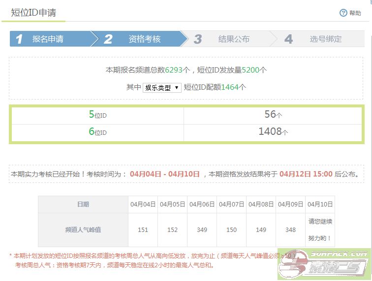Screen dimensions: 372x281
Task: Click the result time 04月12日 15:00
Action: pyautogui.click(x=306, y=174)
